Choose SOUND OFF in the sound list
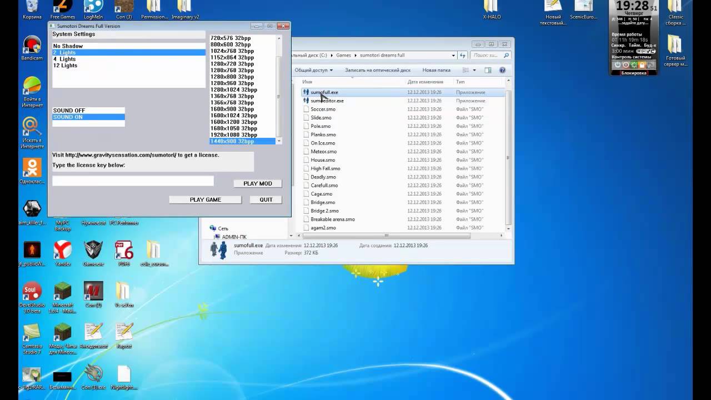 [89, 111]
